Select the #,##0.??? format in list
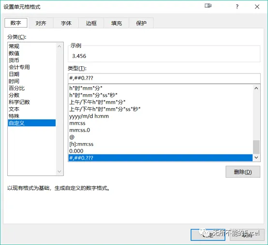268x245 pixels. (x=161, y=158)
